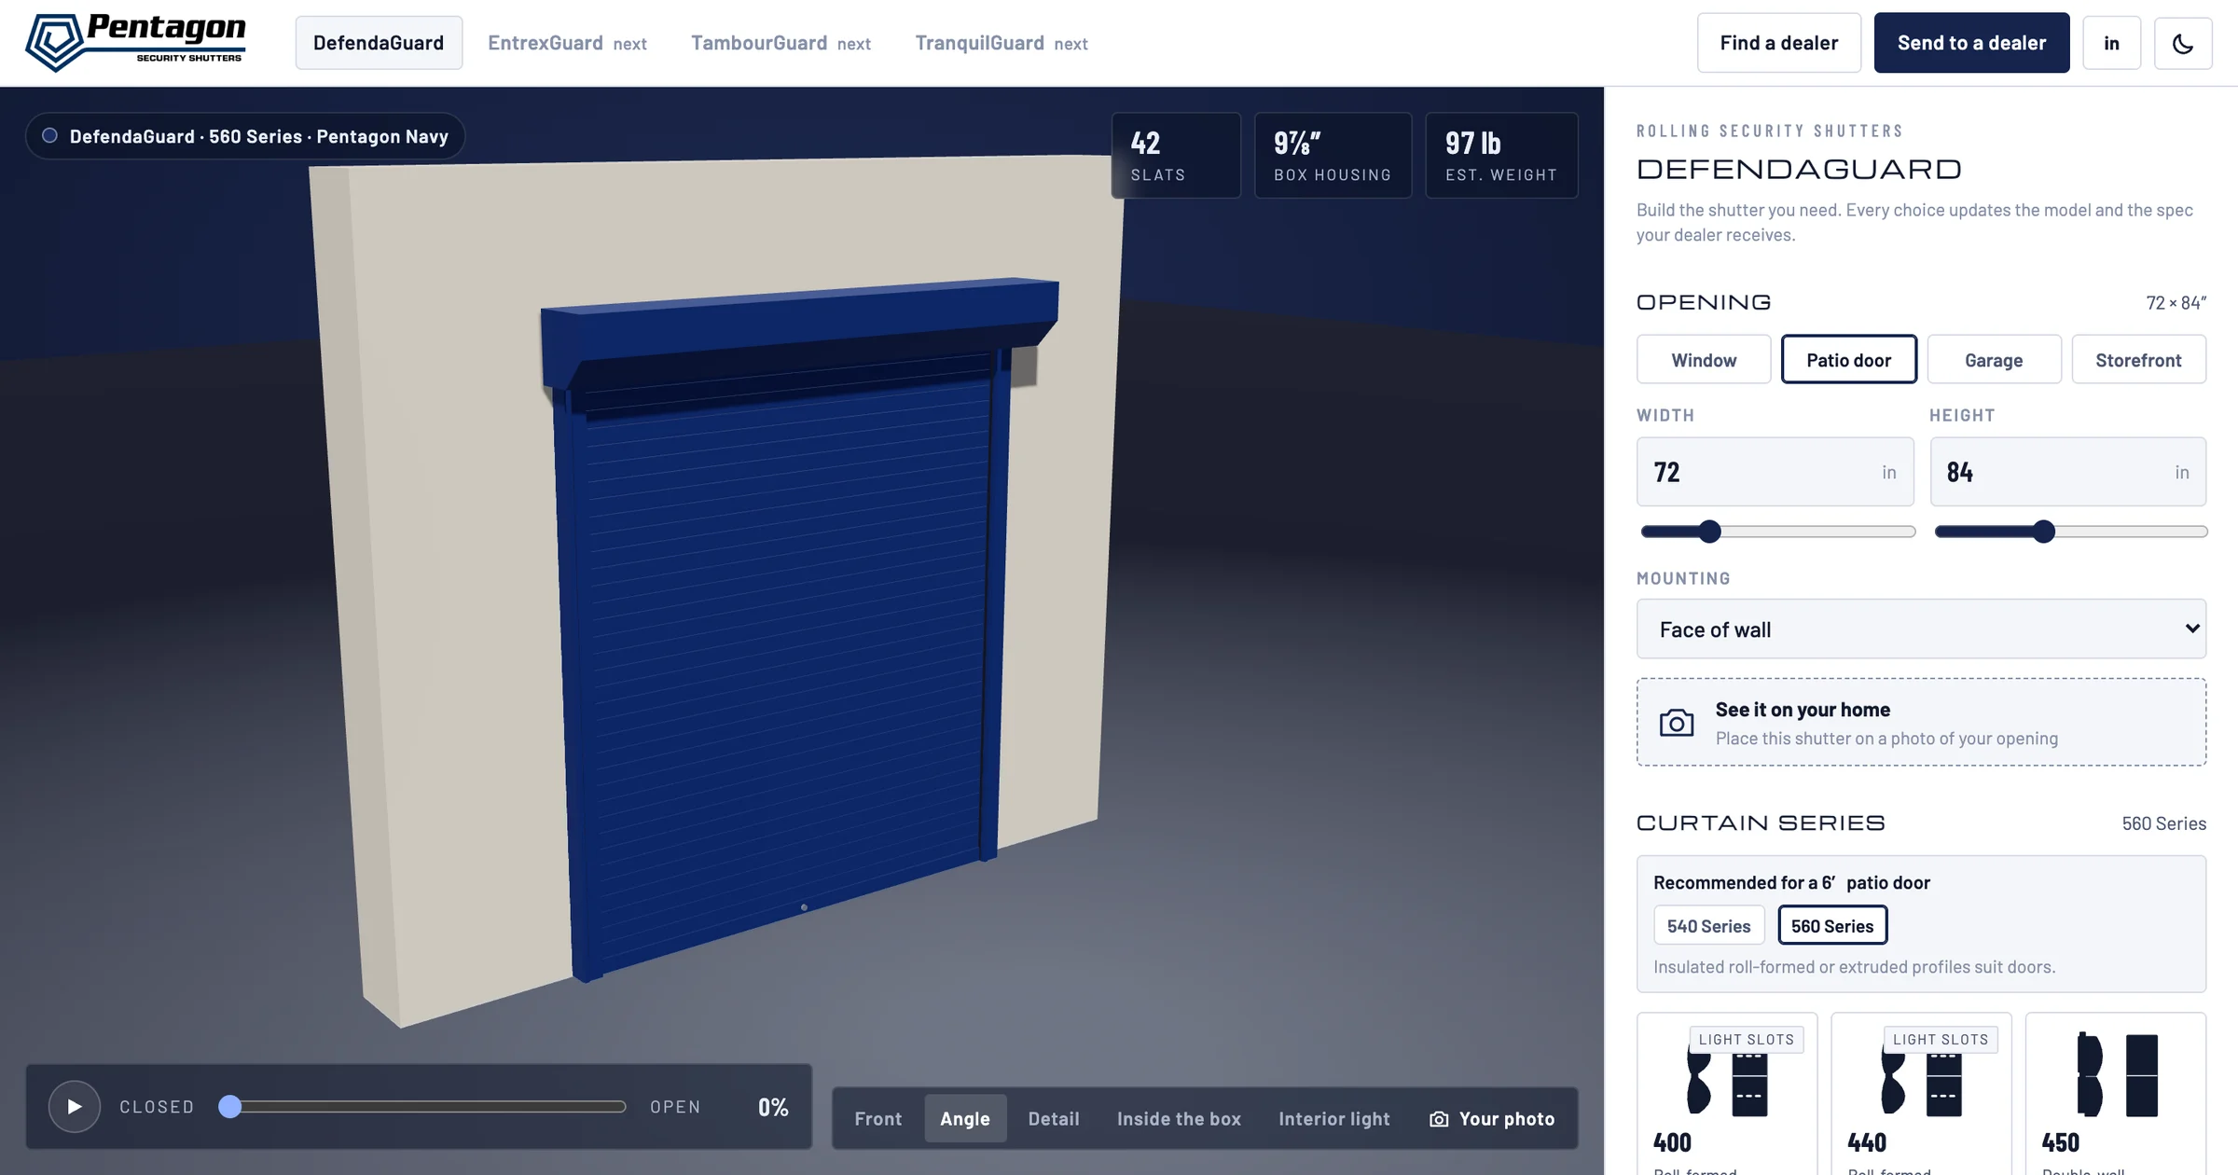2238x1175 pixels.
Task: Toggle dark mode moon icon
Action: pyautogui.click(x=2183, y=43)
